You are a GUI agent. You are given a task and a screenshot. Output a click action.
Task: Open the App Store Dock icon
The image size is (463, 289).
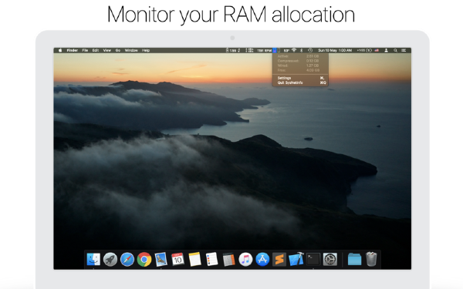click(262, 260)
